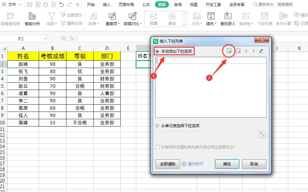
Task: Click the add new dropdown option icon
Action: [229, 51]
